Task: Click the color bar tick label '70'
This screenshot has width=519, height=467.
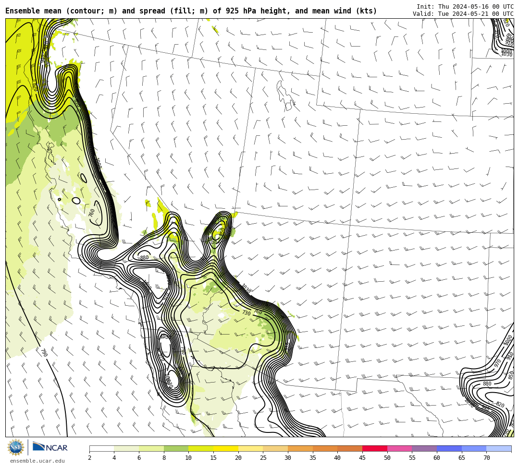Action: coord(486,458)
